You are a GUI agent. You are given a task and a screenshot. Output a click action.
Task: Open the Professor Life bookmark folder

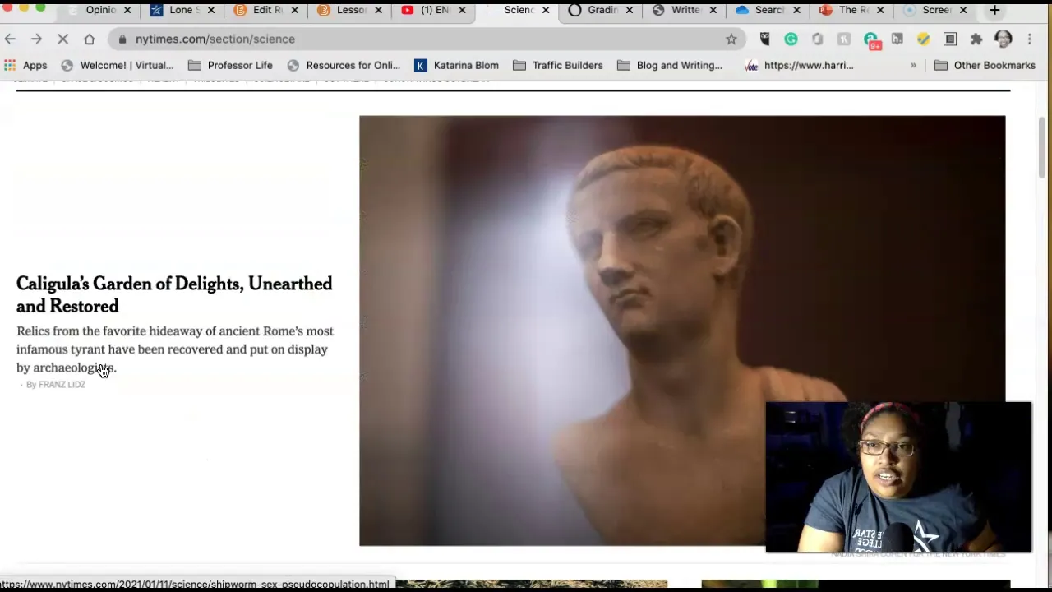coord(230,65)
